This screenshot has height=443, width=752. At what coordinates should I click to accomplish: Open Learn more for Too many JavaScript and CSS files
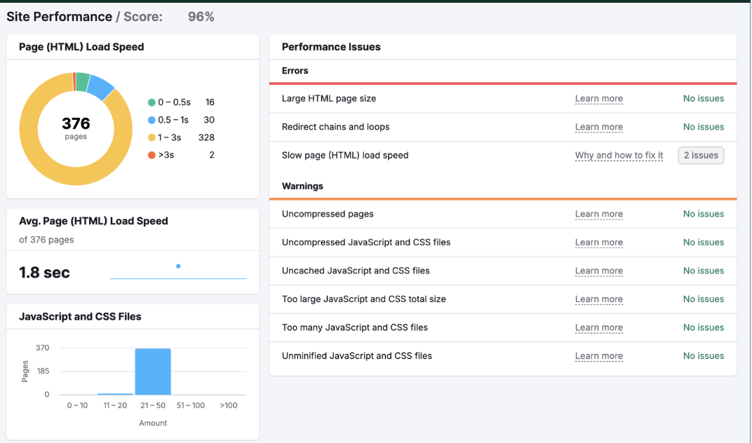pos(598,327)
